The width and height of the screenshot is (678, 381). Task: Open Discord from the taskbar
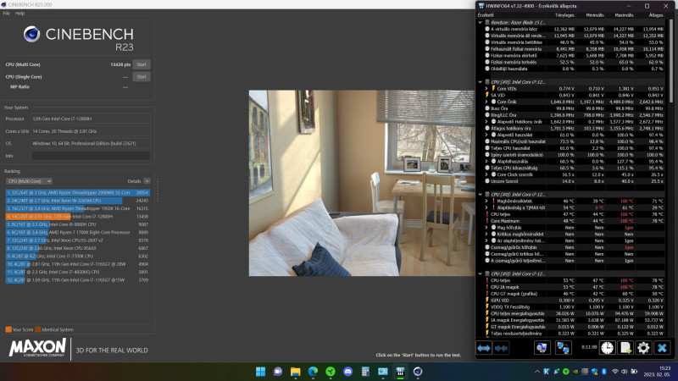[347, 372]
